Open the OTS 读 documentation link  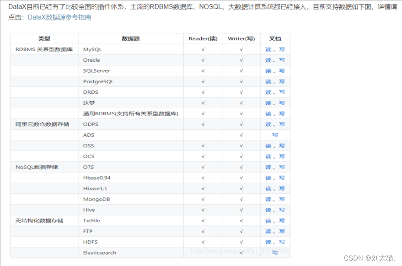click(268, 167)
